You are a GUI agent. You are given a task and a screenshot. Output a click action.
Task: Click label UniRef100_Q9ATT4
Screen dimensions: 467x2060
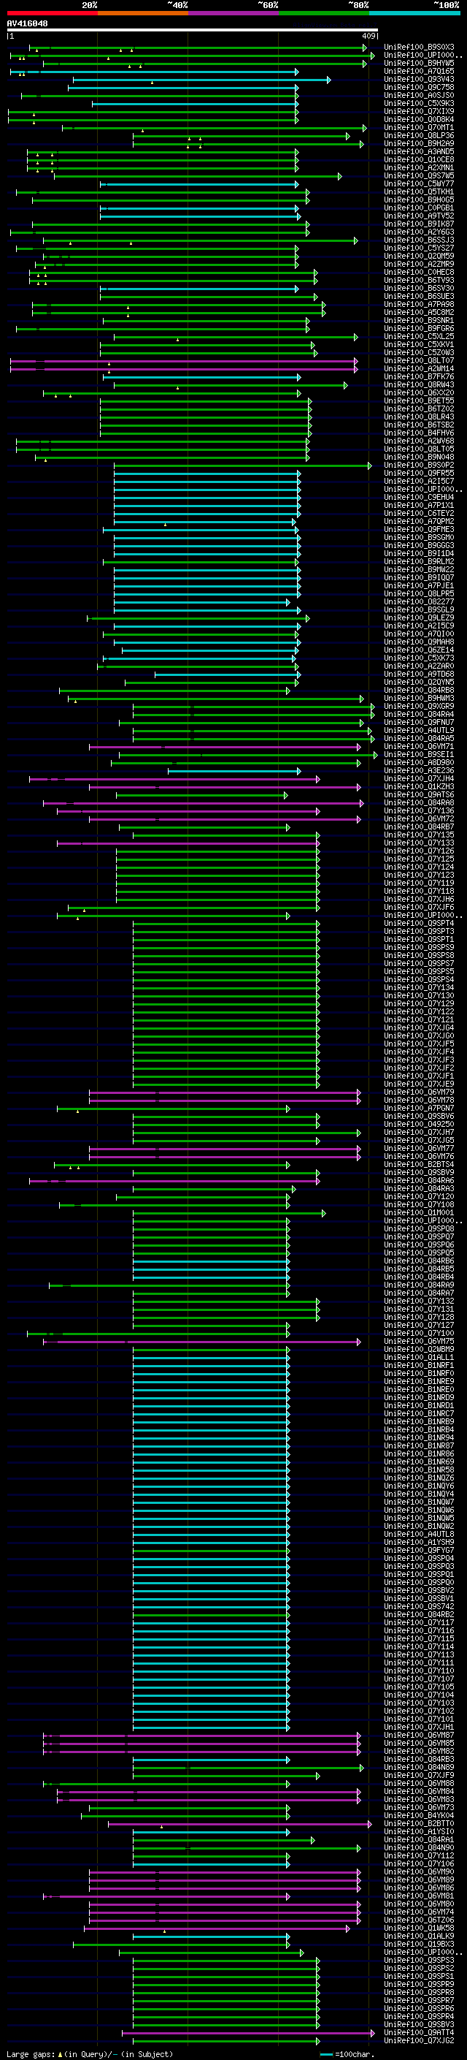[419, 2033]
